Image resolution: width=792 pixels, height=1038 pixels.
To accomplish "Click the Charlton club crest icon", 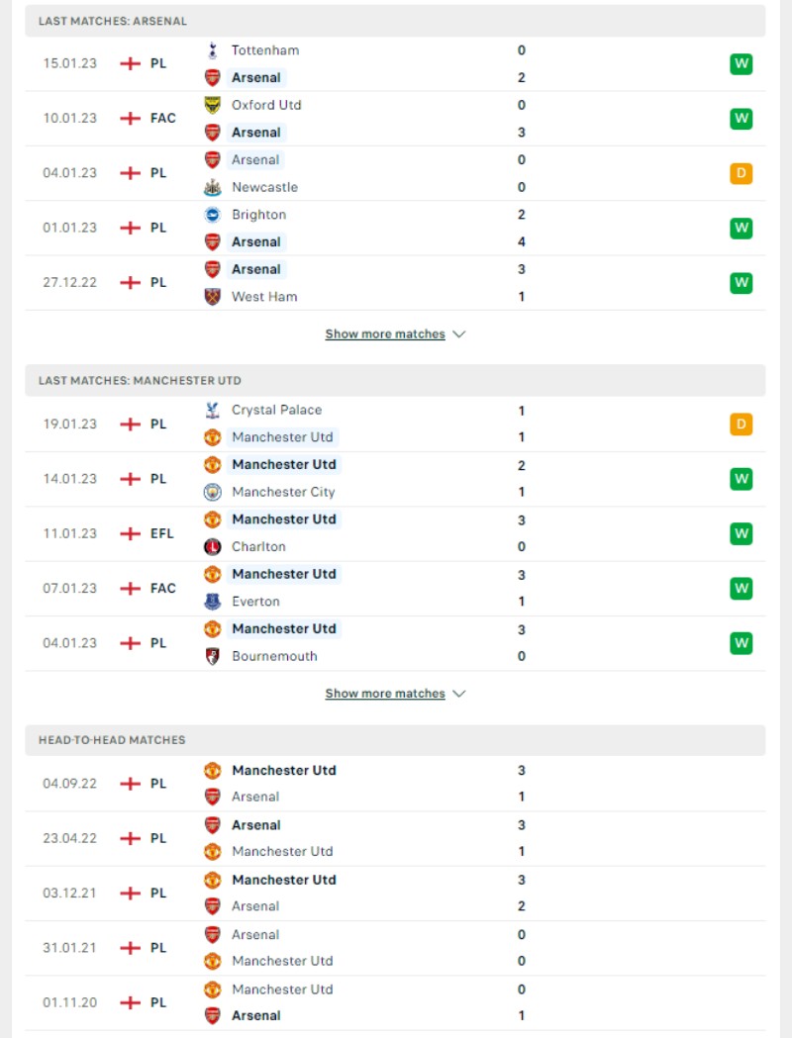I will click(212, 547).
